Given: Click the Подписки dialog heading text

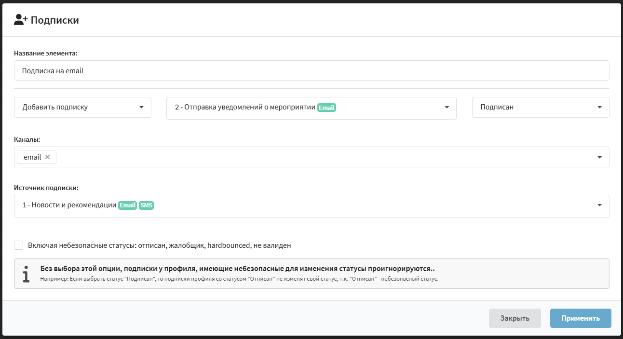Looking at the screenshot, I should click(54, 20).
